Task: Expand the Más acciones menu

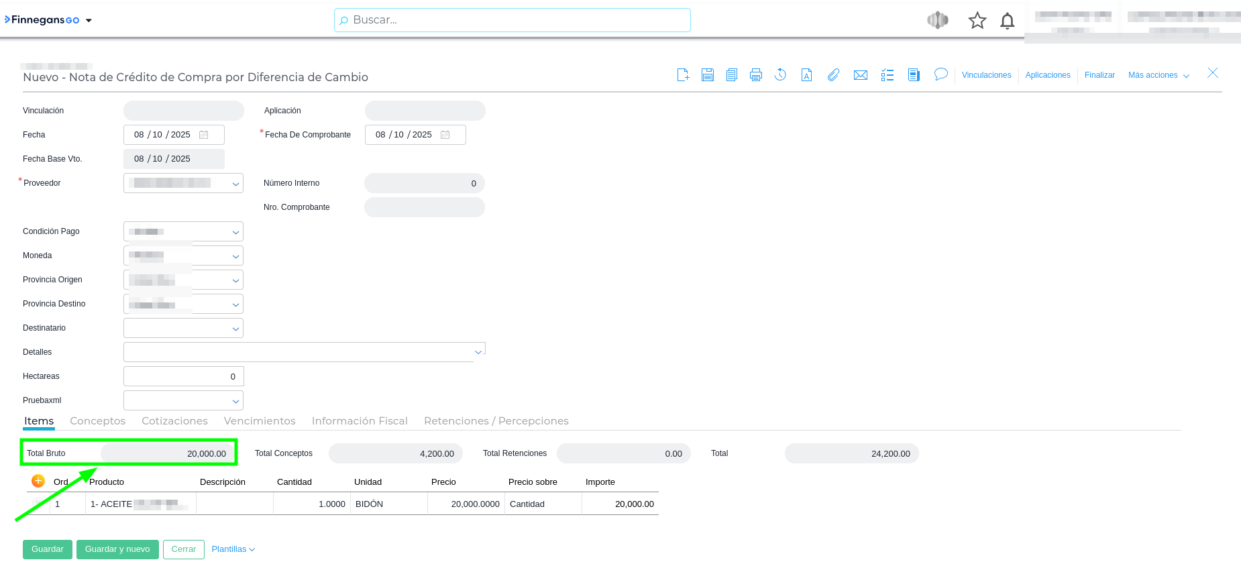Action: tap(1158, 75)
